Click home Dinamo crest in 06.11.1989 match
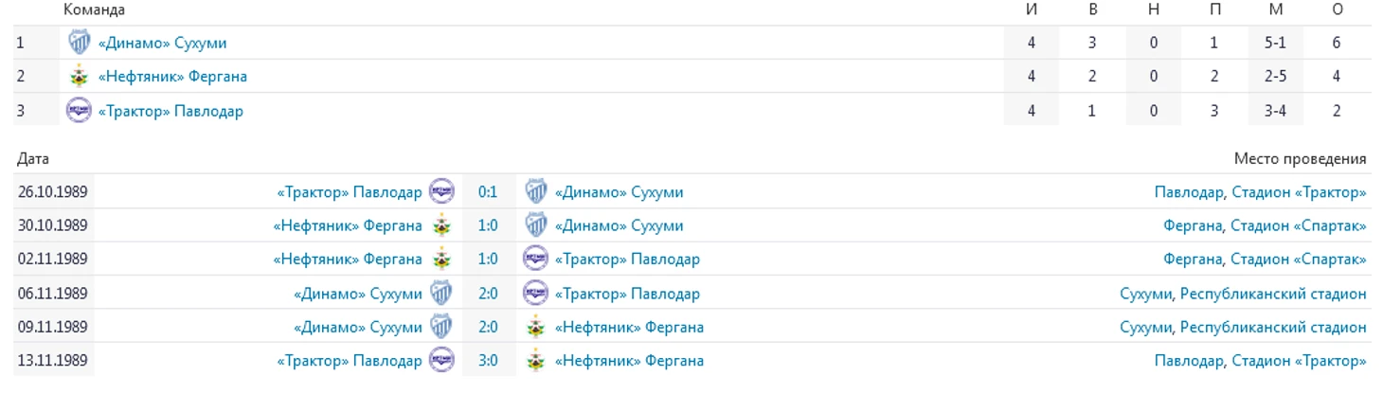 pos(441,294)
